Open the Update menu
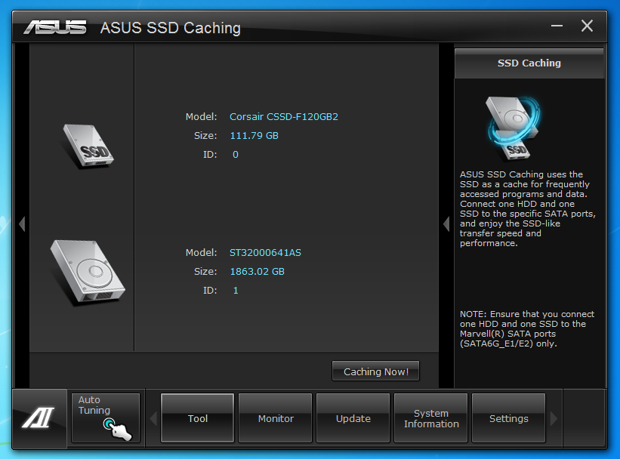This screenshot has height=459, width=620. pos(353,418)
